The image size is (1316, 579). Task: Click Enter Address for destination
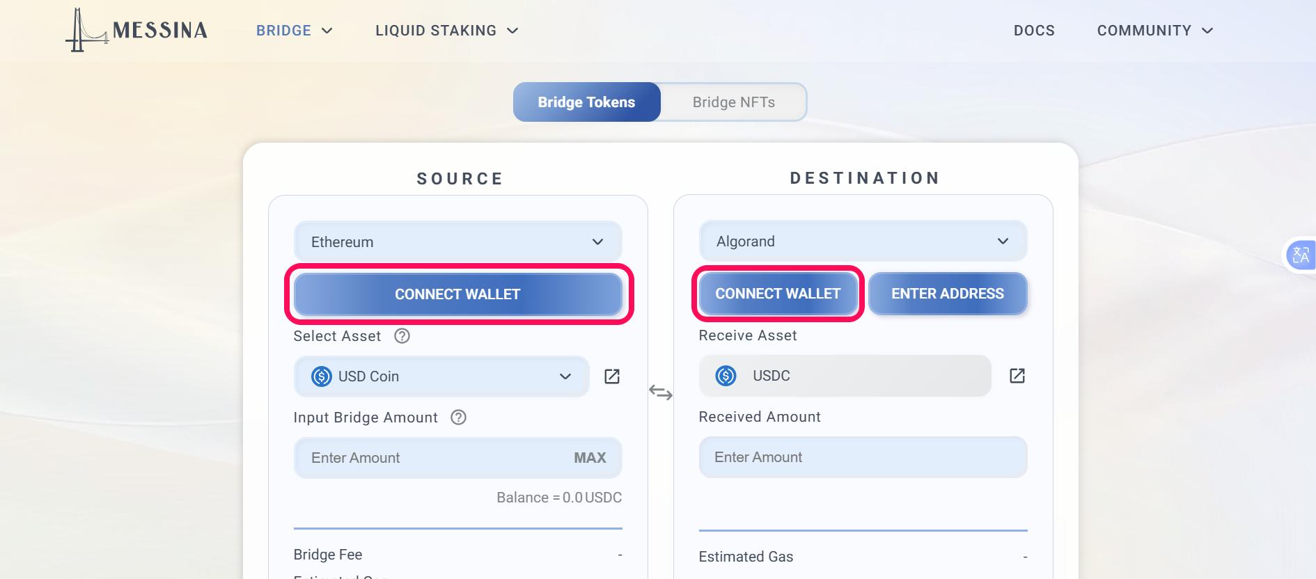pyautogui.click(x=948, y=294)
